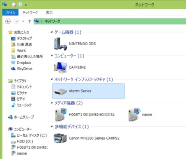Viewport: 186px width, 159px height.
Task: Click the CAFFEINE label text
Action: pos(77,67)
